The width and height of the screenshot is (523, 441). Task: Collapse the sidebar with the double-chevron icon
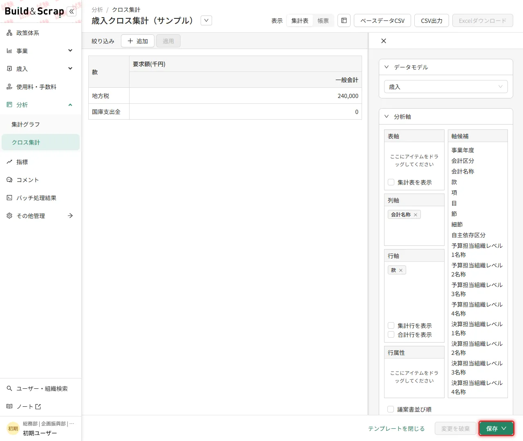point(72,11)
